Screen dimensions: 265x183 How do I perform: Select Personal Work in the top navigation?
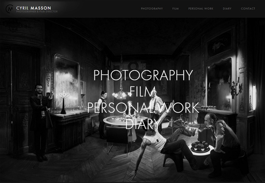(201, 9)
